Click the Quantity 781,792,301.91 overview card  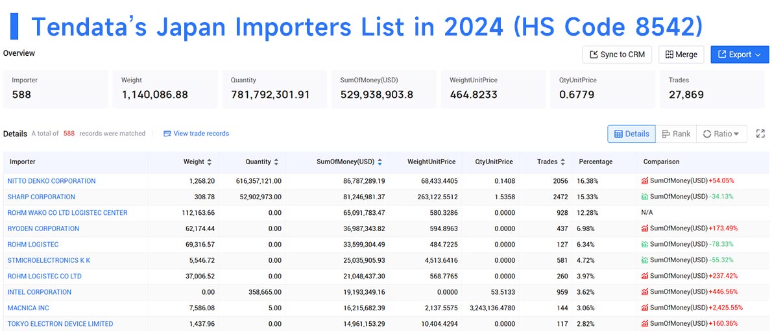pos(274,89)
